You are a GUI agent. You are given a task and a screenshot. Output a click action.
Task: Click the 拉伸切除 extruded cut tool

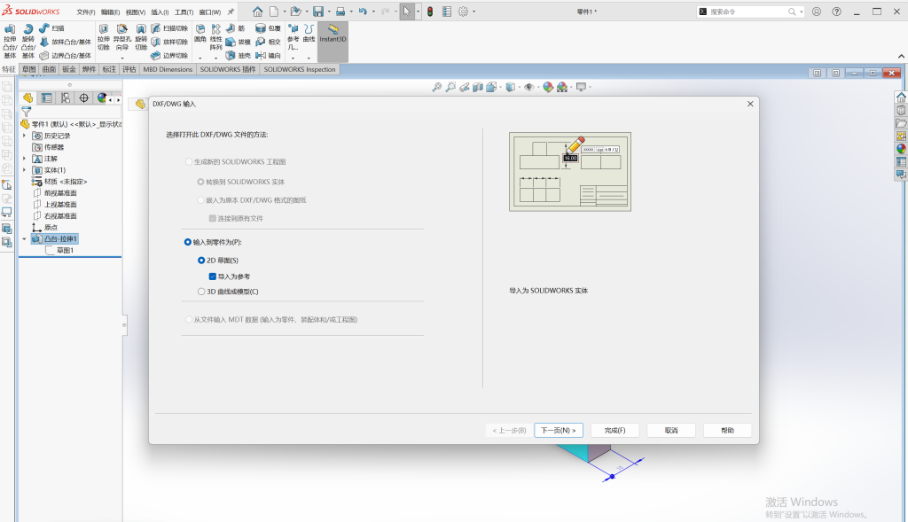[x=104, y=37]
